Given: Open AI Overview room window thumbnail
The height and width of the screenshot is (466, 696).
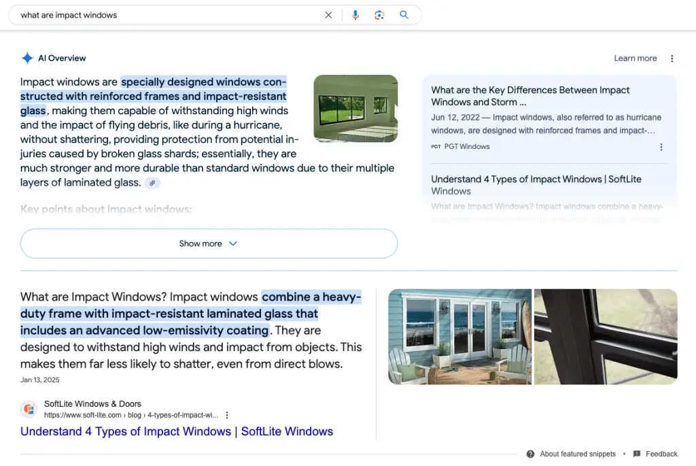Looking at the screenshot, I should click(355, 108).
